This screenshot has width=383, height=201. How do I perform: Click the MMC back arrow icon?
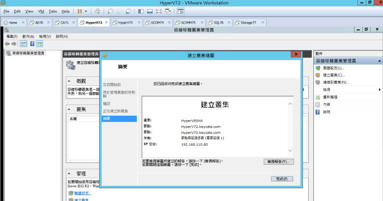(7, 44)
